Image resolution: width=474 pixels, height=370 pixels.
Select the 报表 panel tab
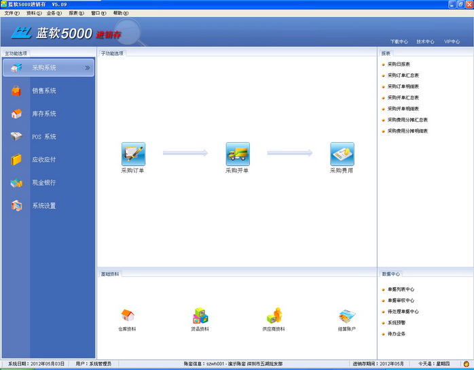pos(386,54)
